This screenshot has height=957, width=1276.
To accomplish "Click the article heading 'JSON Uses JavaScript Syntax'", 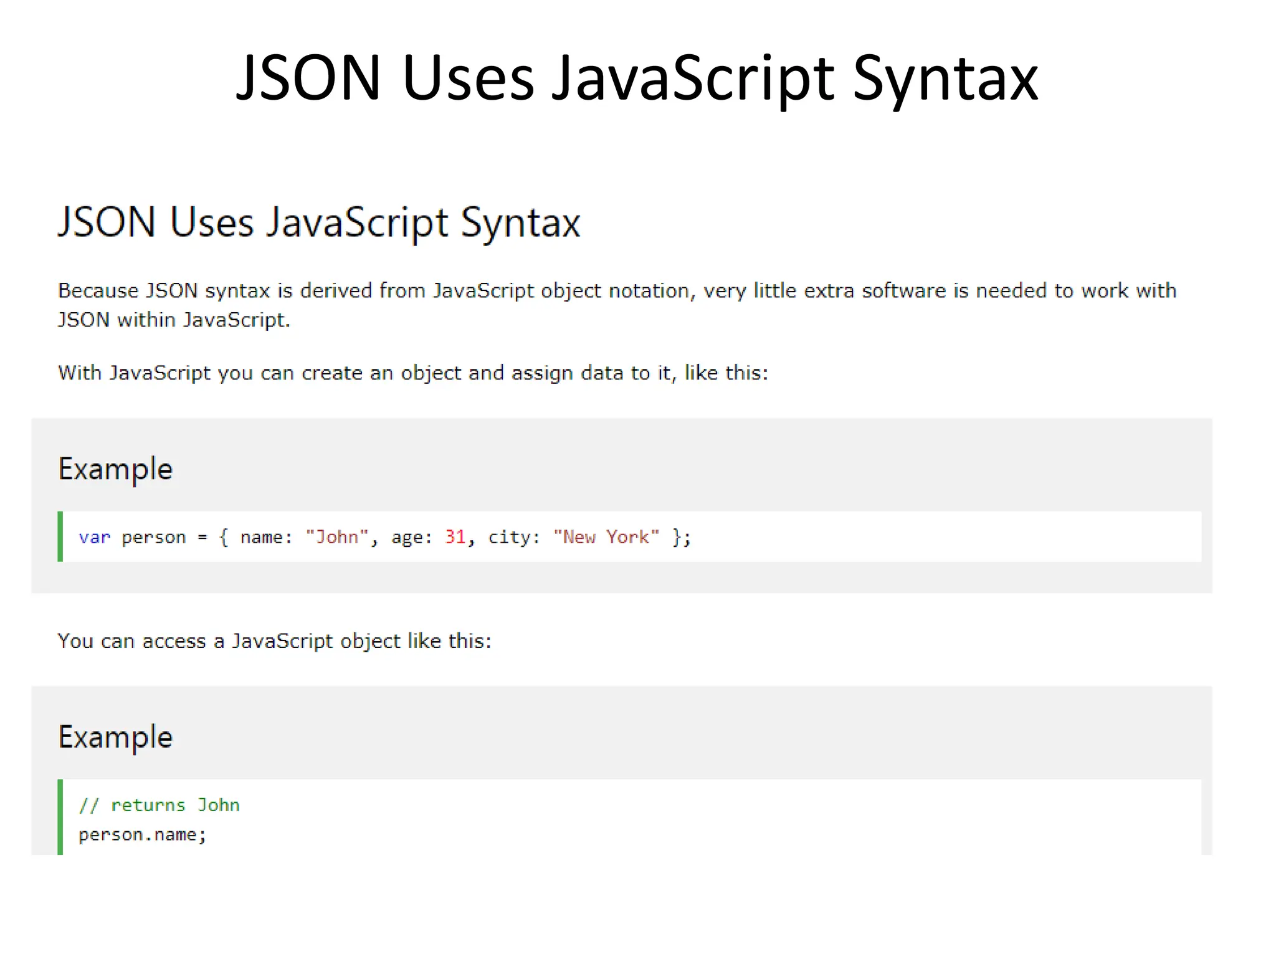I will coord(319,223).
